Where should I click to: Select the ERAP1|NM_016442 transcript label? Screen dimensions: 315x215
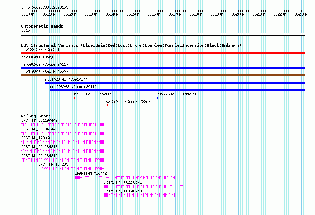tap(91, 173)
